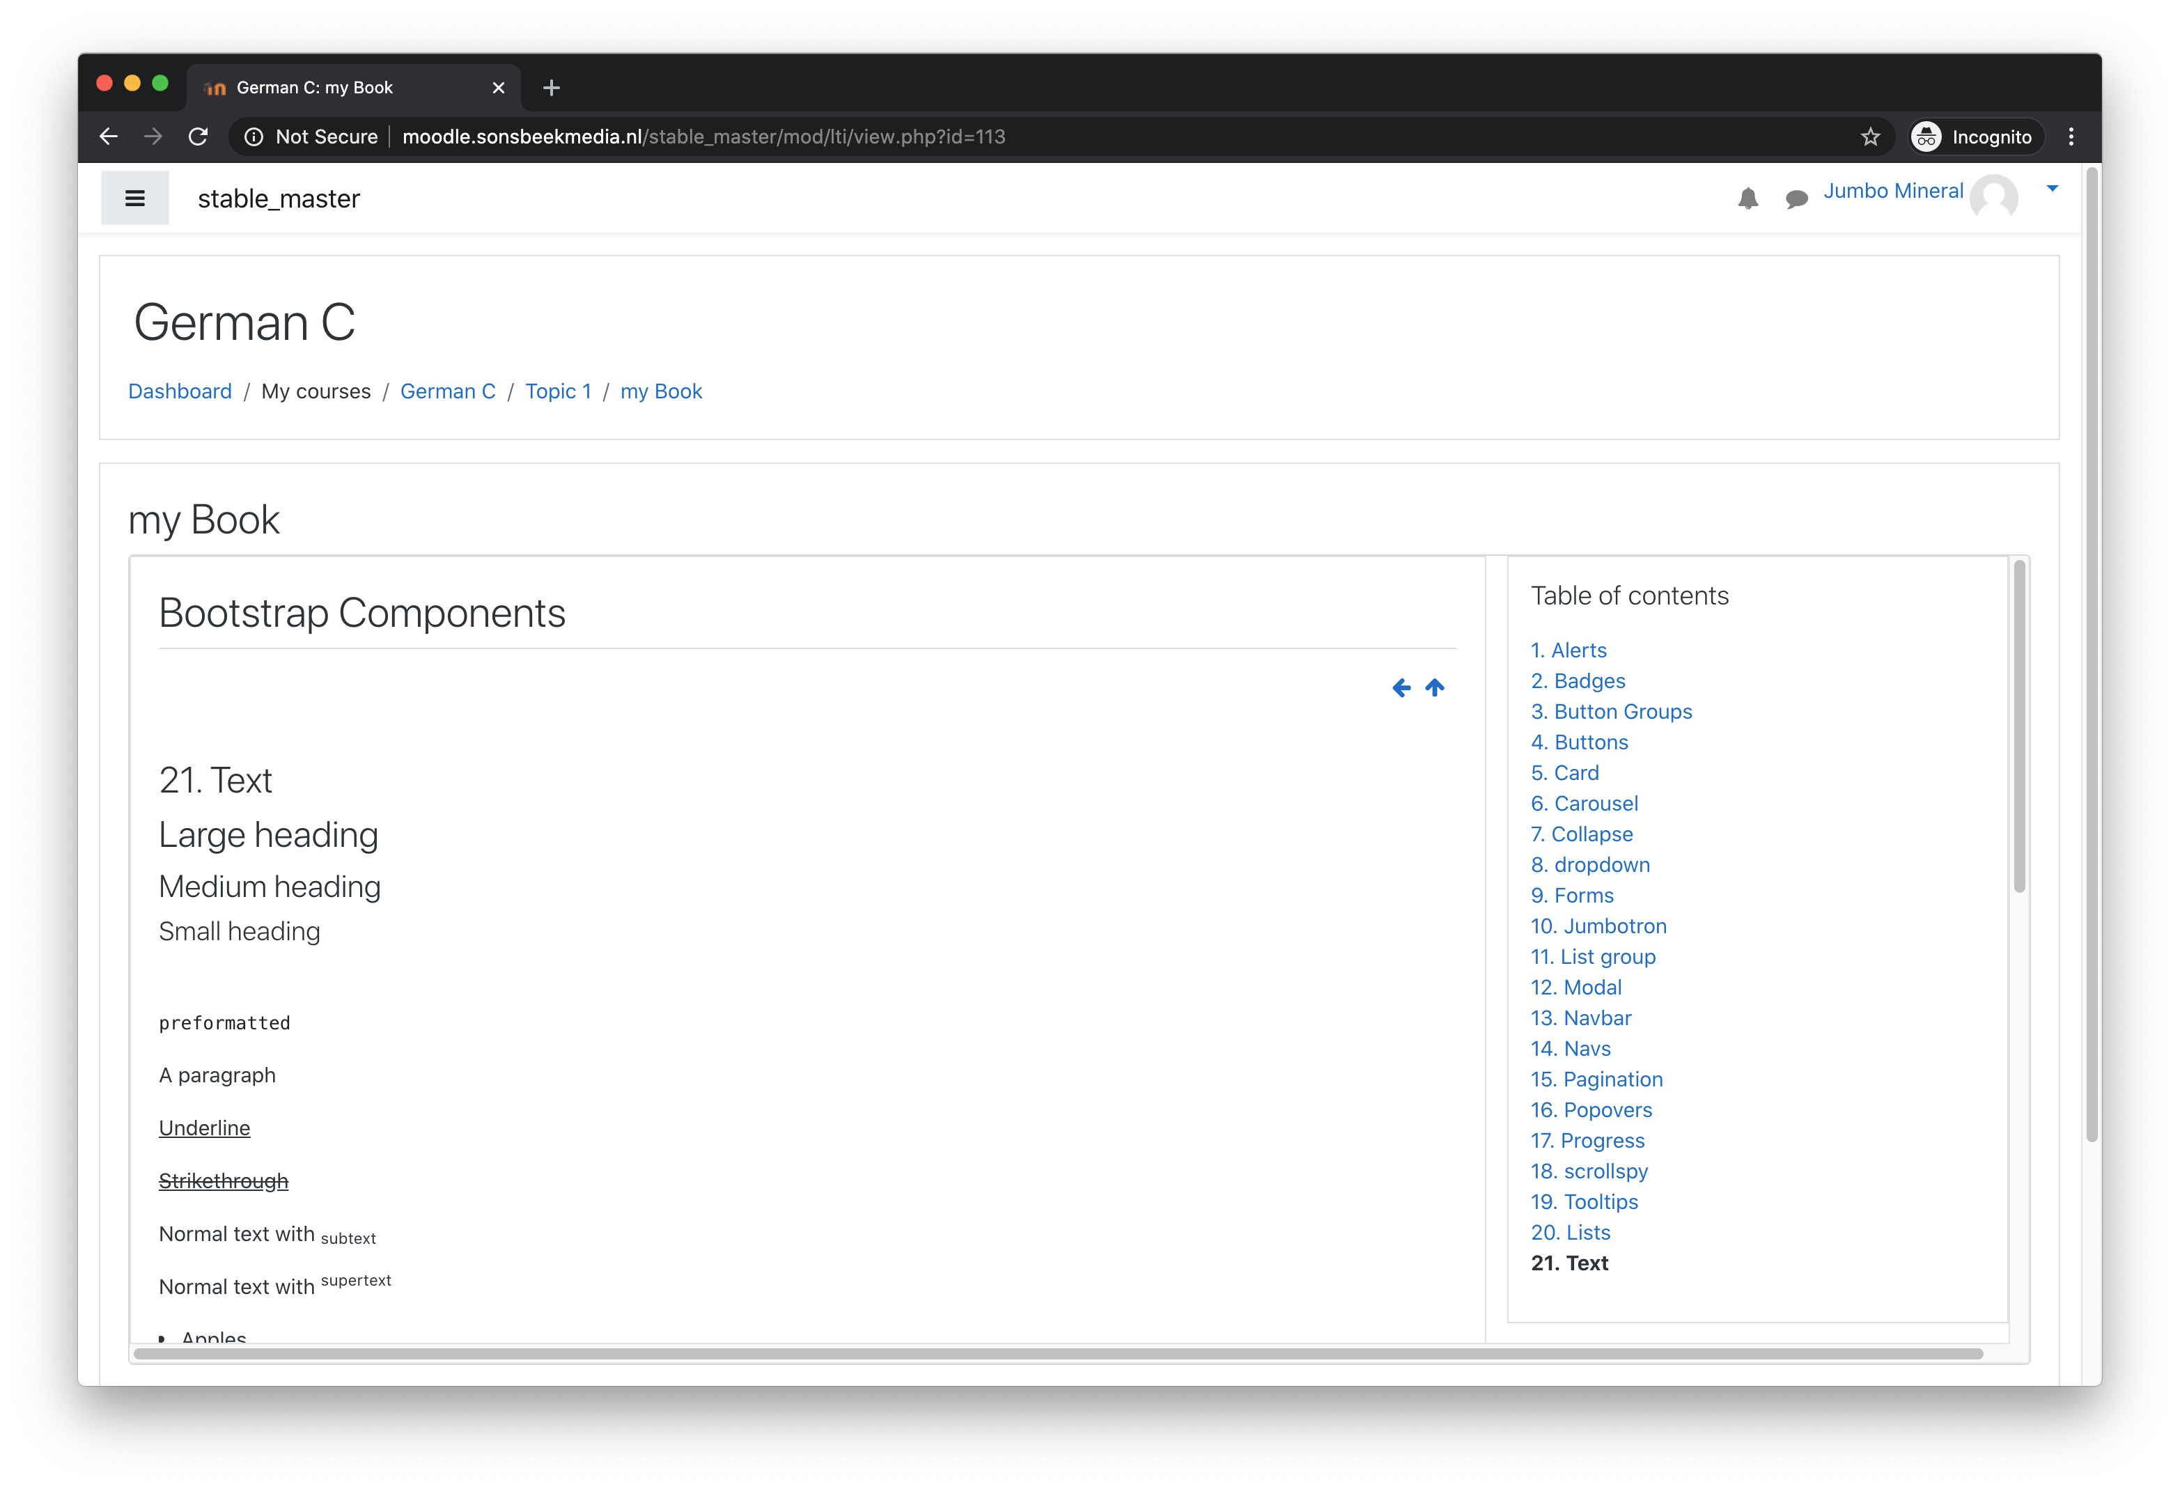
Task: Click the book frame horizontal scrollbar
Action: pos(1058,1354)
